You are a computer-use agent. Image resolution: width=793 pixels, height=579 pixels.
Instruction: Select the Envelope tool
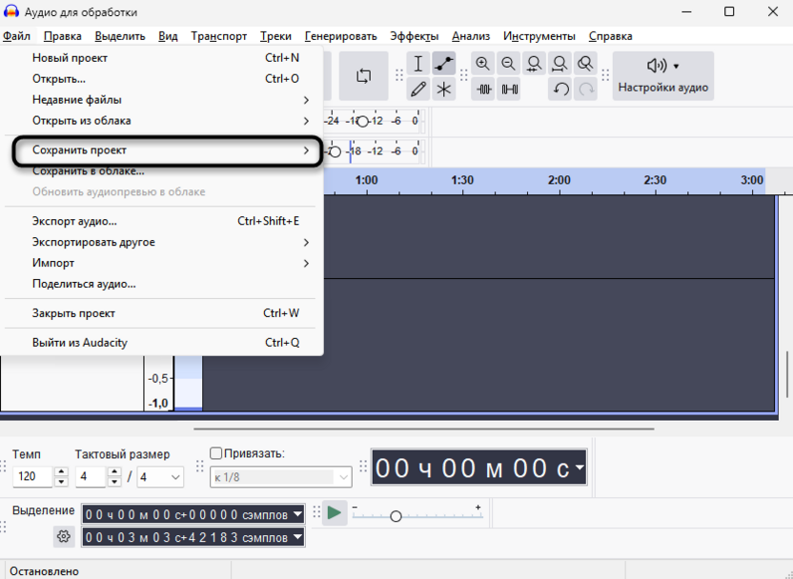pos(443,64)
